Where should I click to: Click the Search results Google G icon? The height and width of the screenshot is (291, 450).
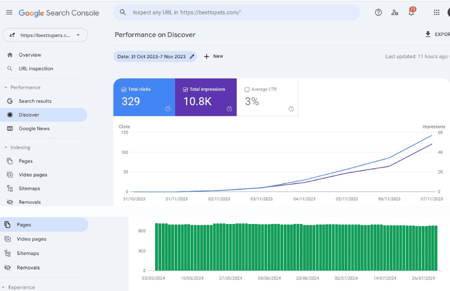(10, 101)
